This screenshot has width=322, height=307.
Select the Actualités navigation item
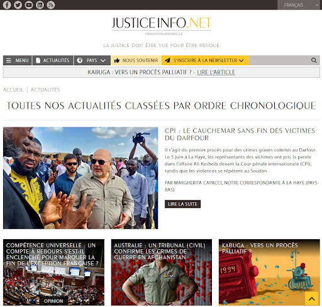pyautogui.click(x=53, y=60)
